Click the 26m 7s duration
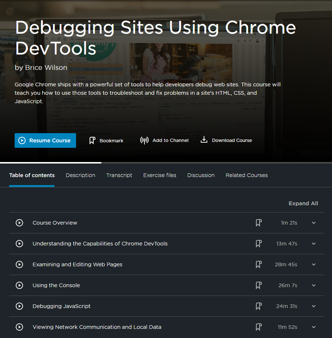The width and height of the screenshot is (332, 338). (x=288, y=285)
